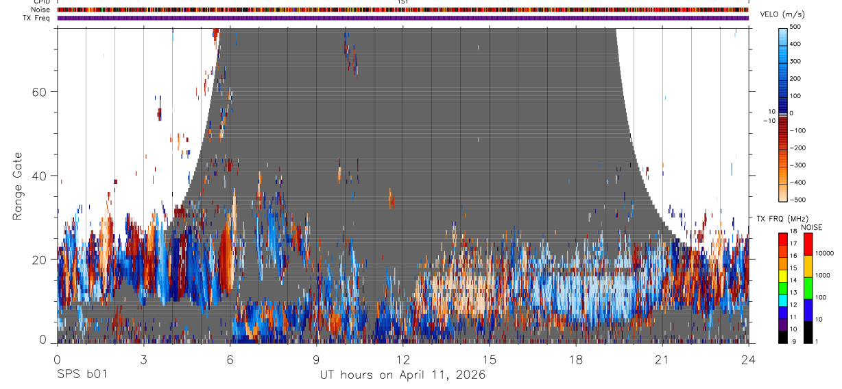Click the 'NOISE' legend title

click(x=812, y=228)
